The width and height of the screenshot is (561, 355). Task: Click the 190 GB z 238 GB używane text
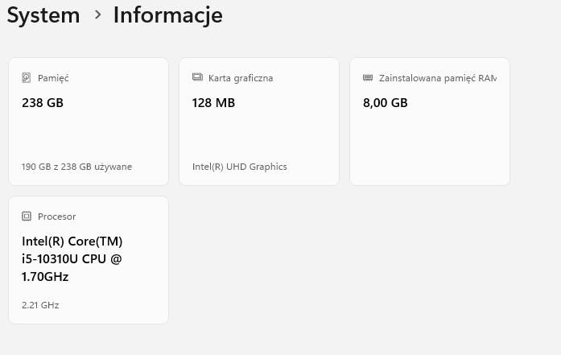[x=76, y=167]
